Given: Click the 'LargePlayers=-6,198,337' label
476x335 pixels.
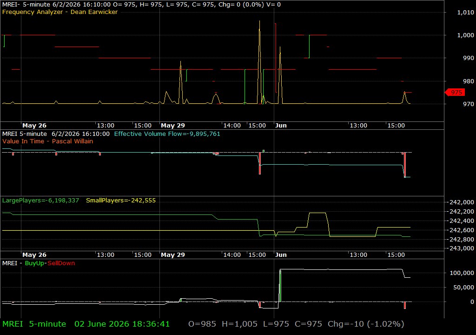Looking at the screenshot, I should [x=41, y=201].
